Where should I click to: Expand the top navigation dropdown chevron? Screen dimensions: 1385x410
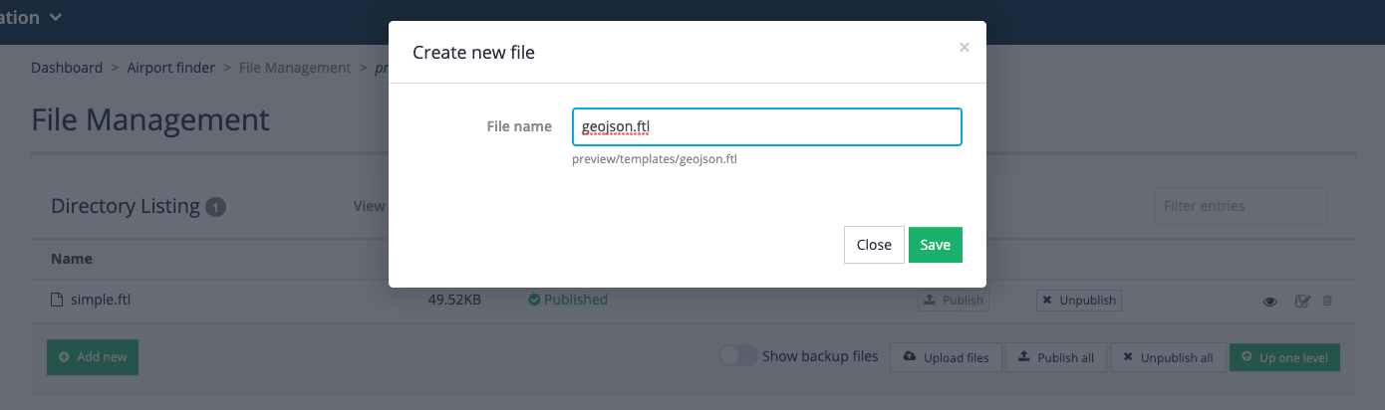coord(55,17)
